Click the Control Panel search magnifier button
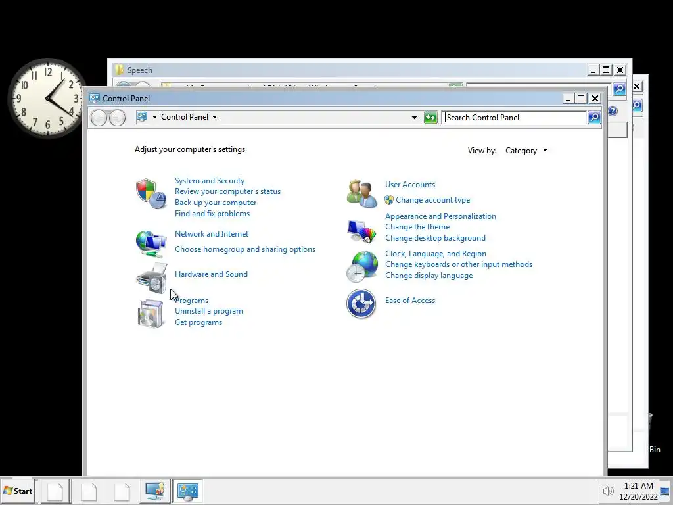 click(x=594, y=117)
